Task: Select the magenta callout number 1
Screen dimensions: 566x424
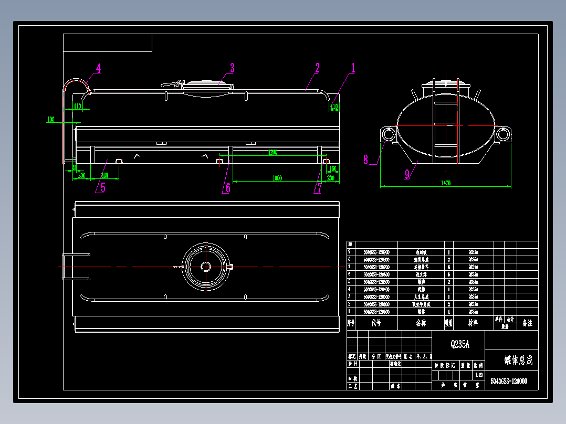Action: coord(353,68)
